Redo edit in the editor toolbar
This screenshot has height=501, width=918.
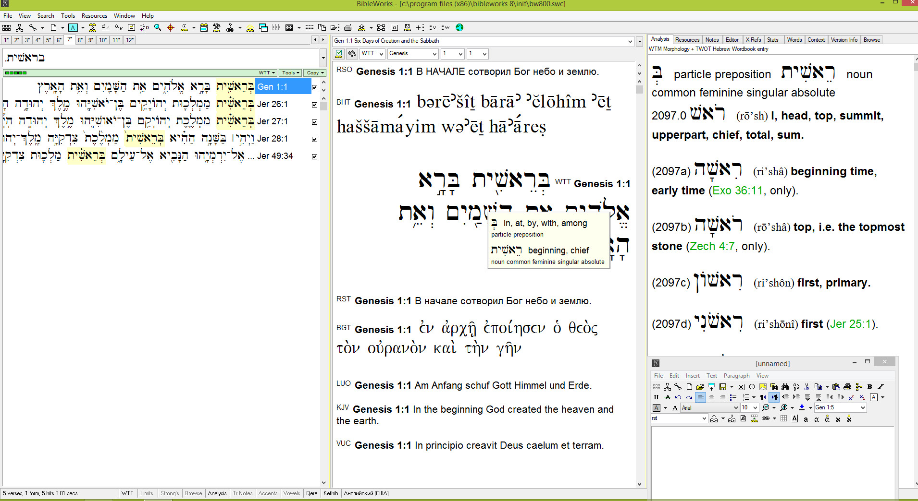689,397
